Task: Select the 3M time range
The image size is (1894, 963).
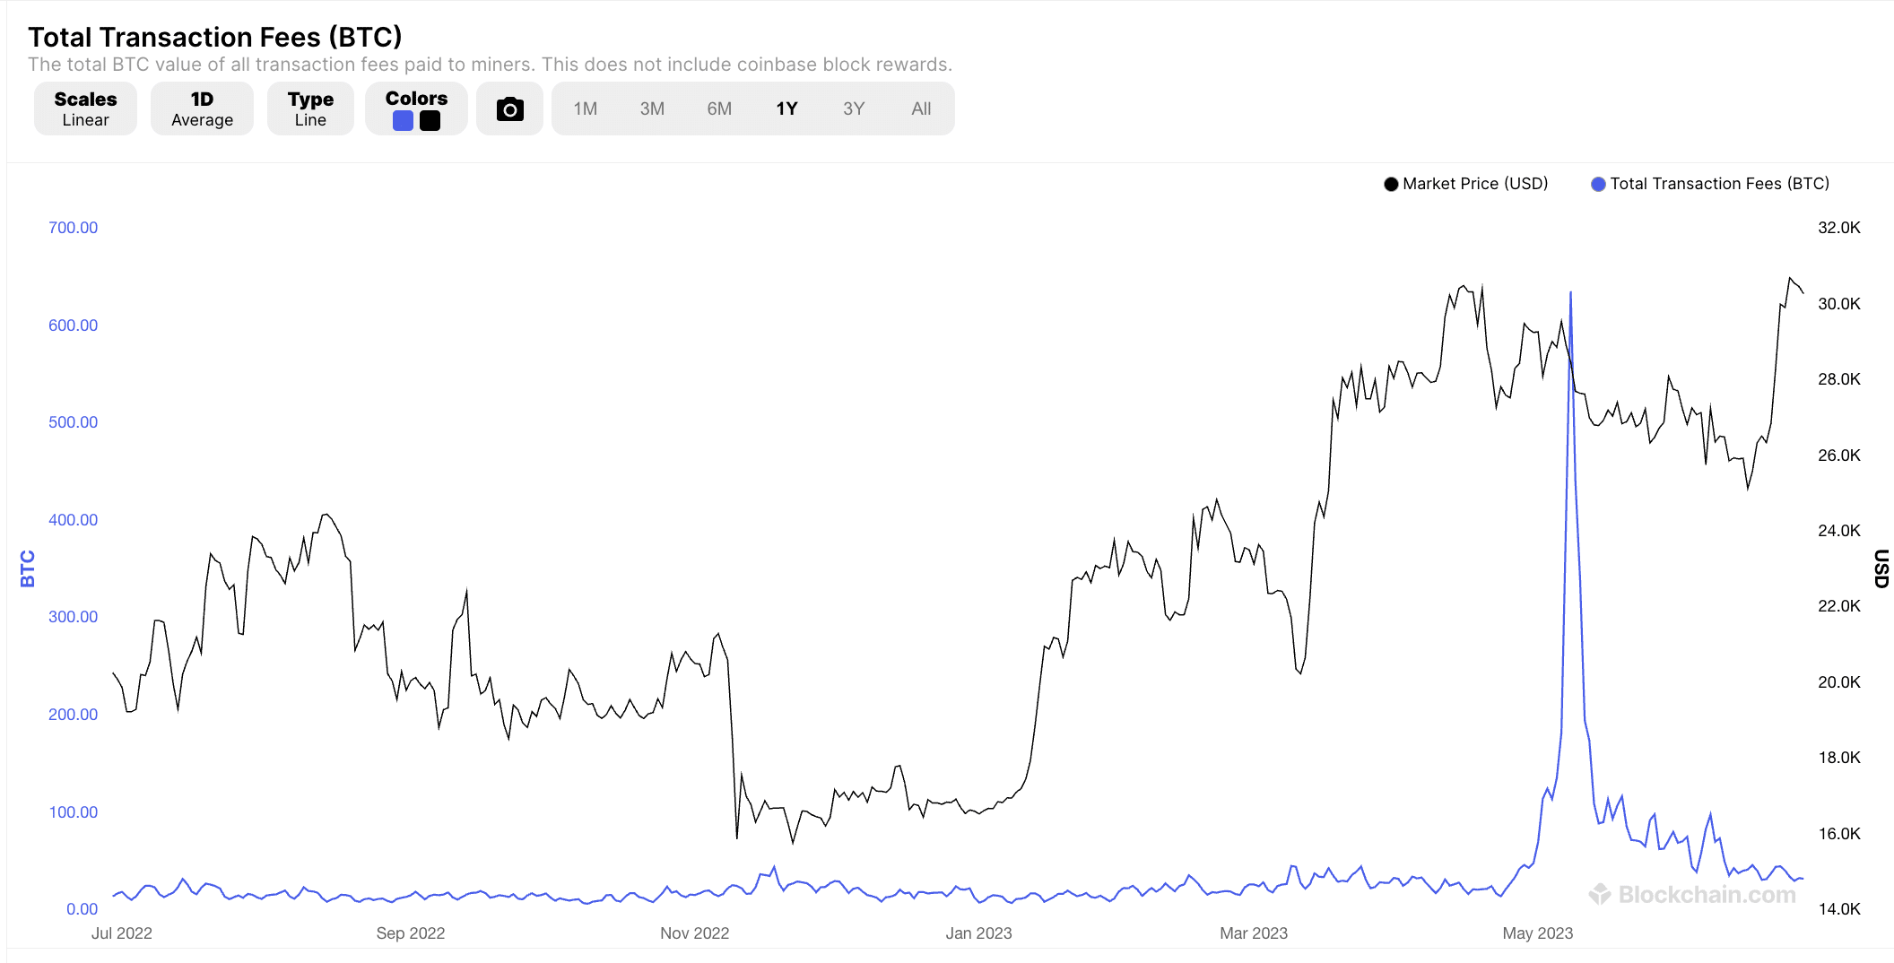Action: pos(652,108)
